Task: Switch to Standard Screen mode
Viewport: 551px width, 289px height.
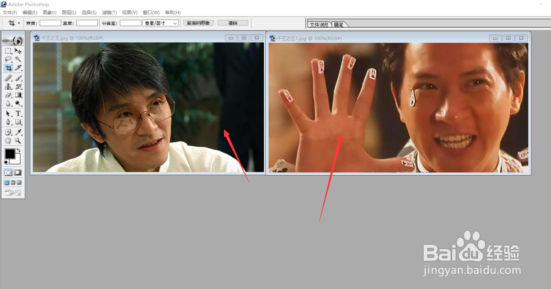Action: tap(7, 182)
